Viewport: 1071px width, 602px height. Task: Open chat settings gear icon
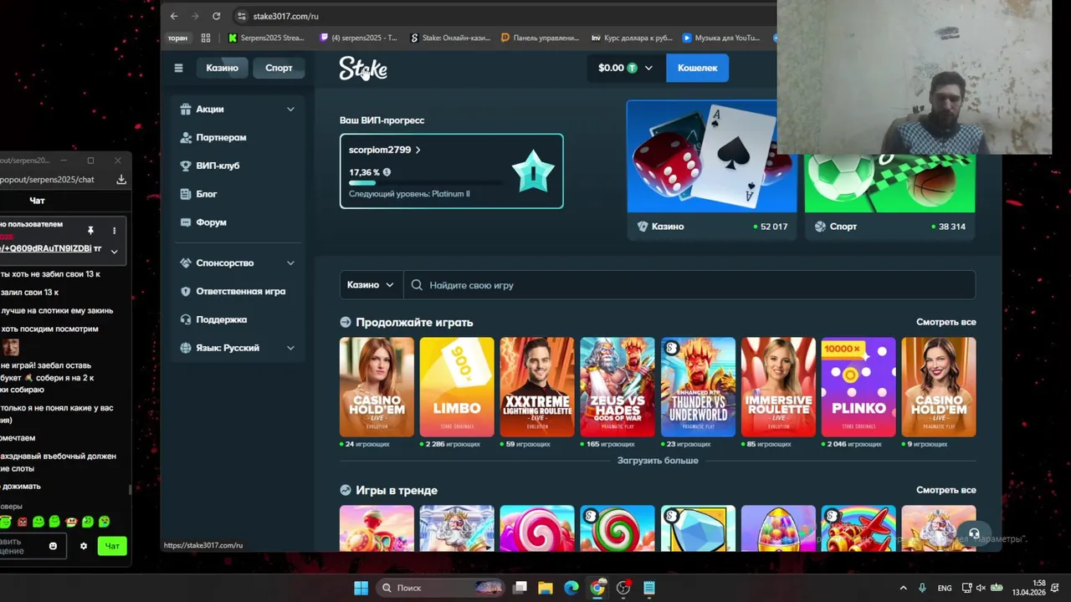coord(83,546)
